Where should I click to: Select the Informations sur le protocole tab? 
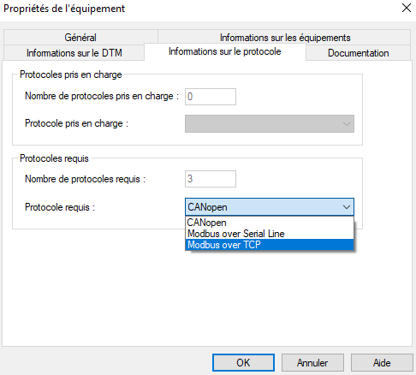[x=225, y=51]
